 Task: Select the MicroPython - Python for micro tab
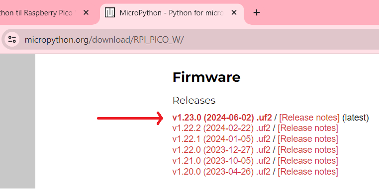(172, 13)
